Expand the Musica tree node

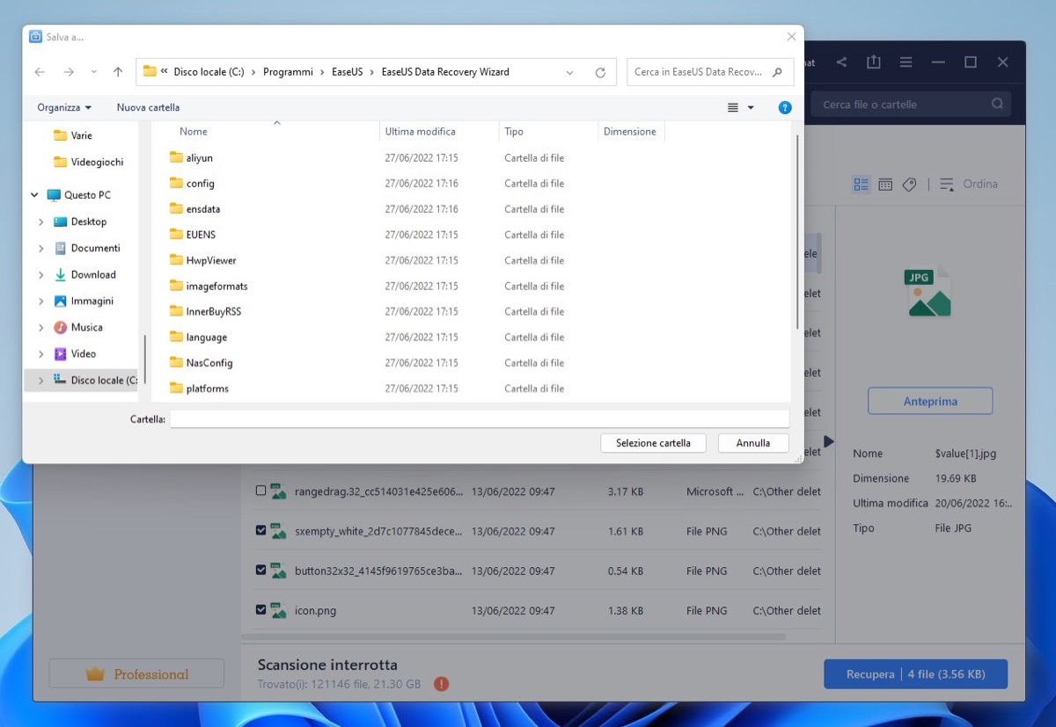click(41, 327)
